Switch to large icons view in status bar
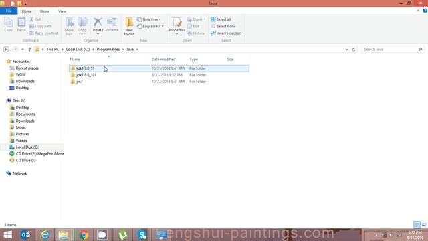Image resolution: width=428 pixels, height=241 pixels. click(x=424, y=225)
